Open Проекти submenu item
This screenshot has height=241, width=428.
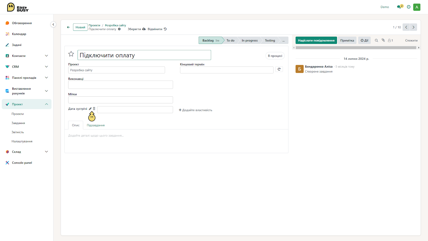tap(18, 114)
